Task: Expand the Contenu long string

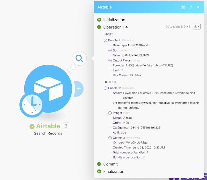Action: coord(110,138)
